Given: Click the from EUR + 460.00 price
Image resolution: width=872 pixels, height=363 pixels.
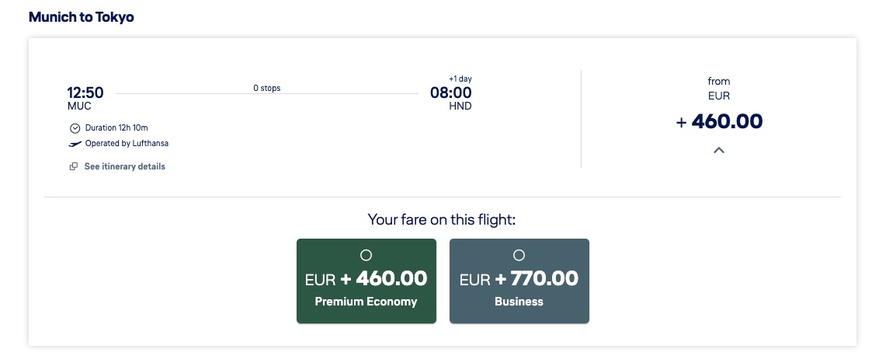Looking at the screenshot, I should click(x=719, y=121).
